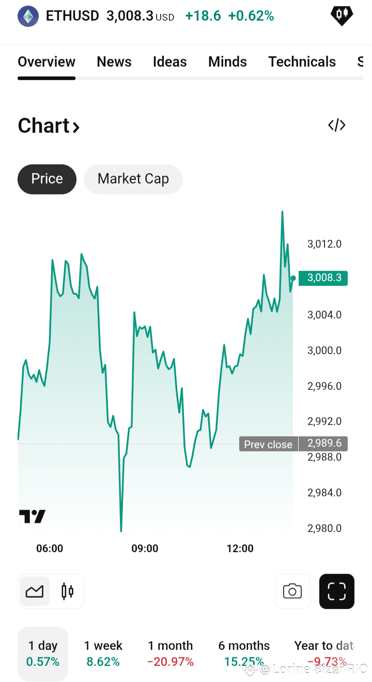This screenshot has width=372, height=682.
Task: Click the 3,008.3 current price label
Action: (323, 278)
